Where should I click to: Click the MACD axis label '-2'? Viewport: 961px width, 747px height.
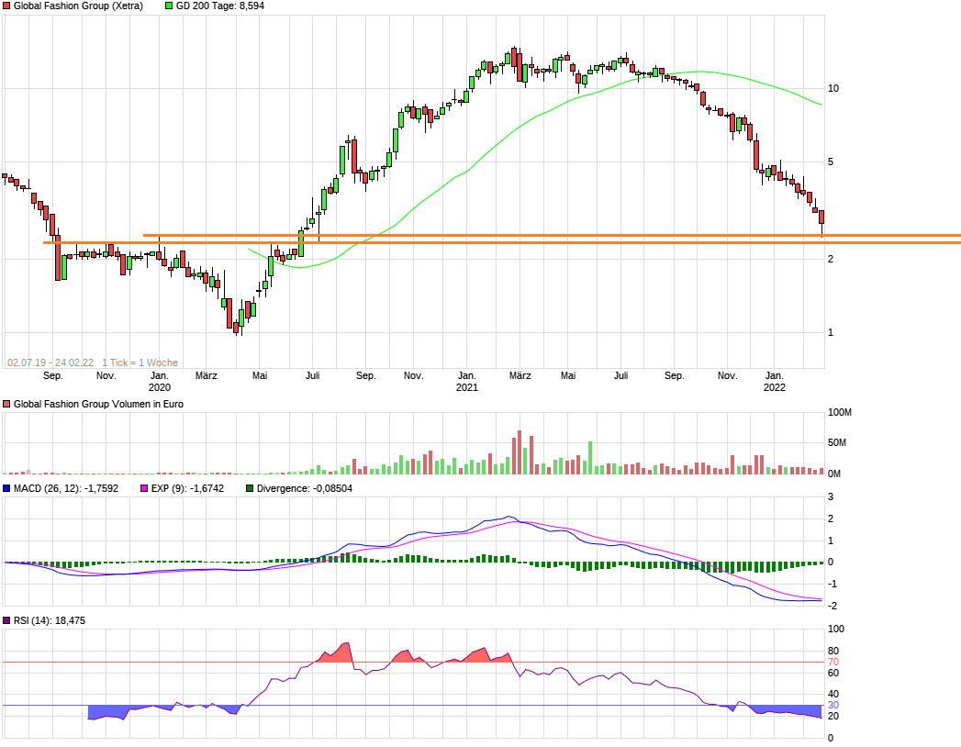(x=832, y=606)
